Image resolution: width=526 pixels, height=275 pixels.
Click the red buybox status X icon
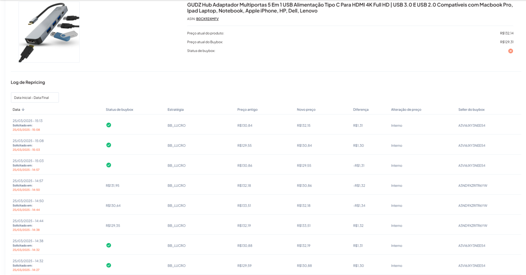[510, 51]
